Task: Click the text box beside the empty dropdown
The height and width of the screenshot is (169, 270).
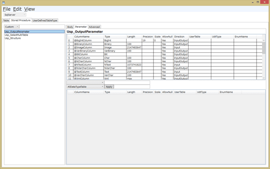Action: (127, 82)
